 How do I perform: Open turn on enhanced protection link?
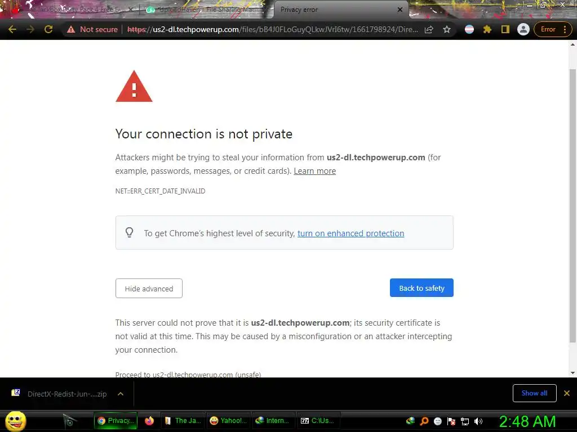[x=350, y=233]
